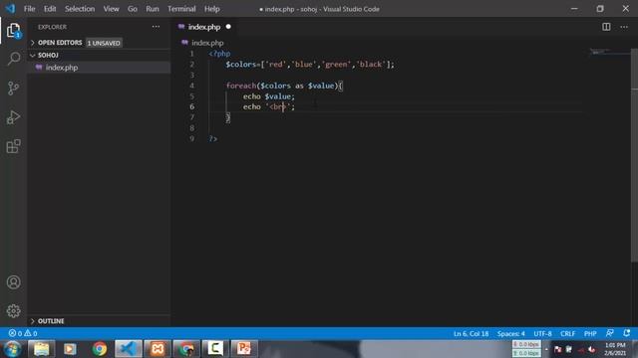This screenshot has height=358, width=638.
Task: Open Camtasia taskbar icon
Action: pos(215,349)
